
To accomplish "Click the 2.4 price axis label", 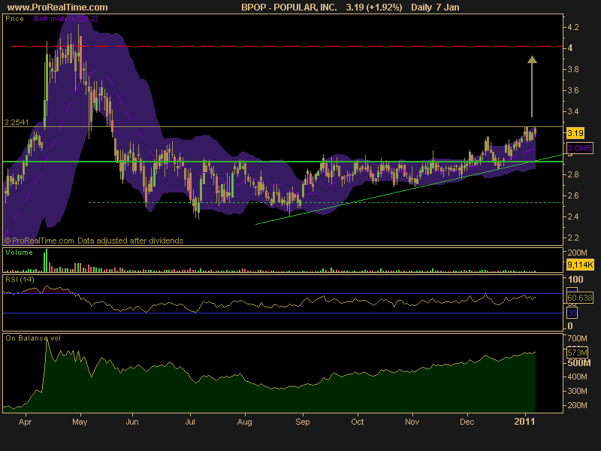I will 573,216.
